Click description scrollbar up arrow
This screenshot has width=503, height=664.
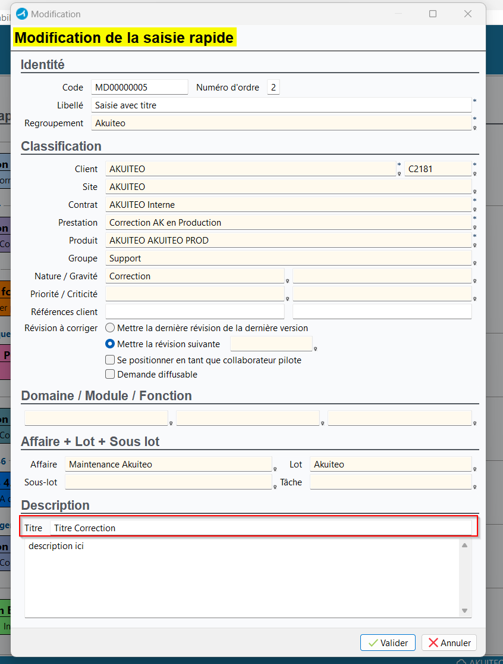(464, 545)
